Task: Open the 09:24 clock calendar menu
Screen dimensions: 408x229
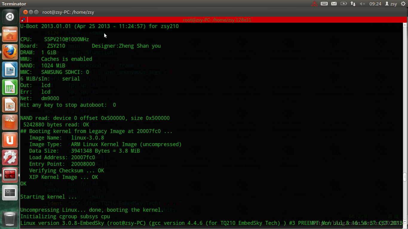Action: [375, 4]
